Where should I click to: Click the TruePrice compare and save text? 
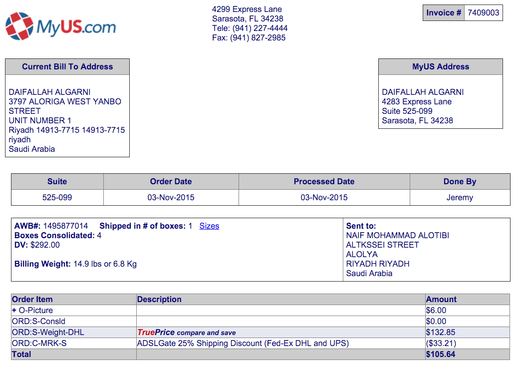(x=186, y=333)
